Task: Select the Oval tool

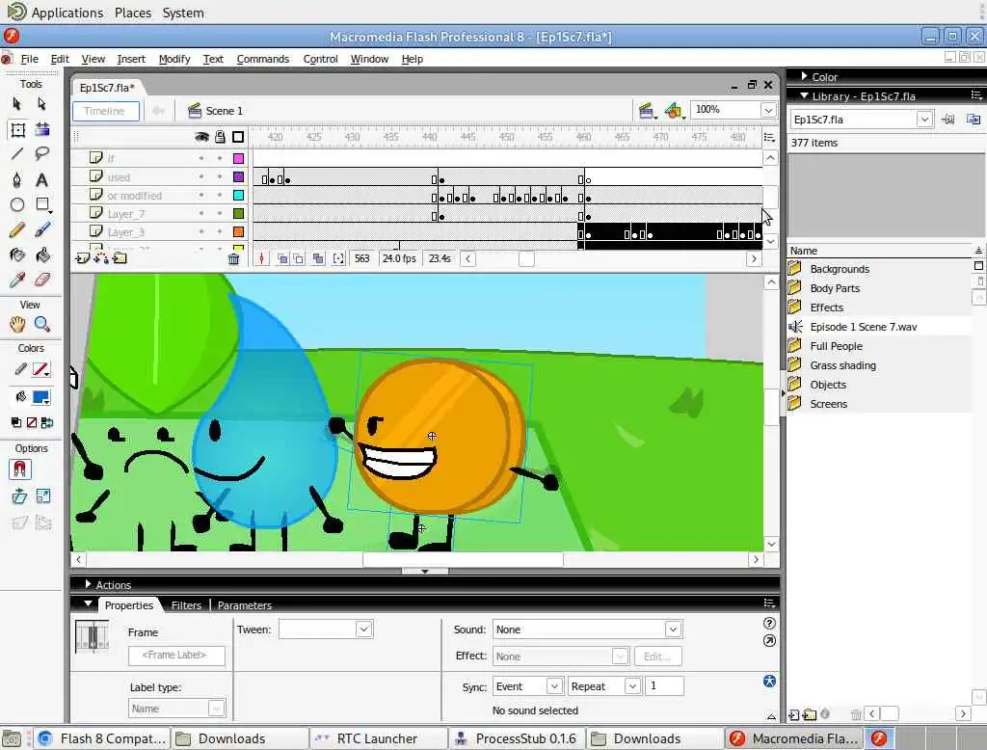Action: [x=17, y=204]
